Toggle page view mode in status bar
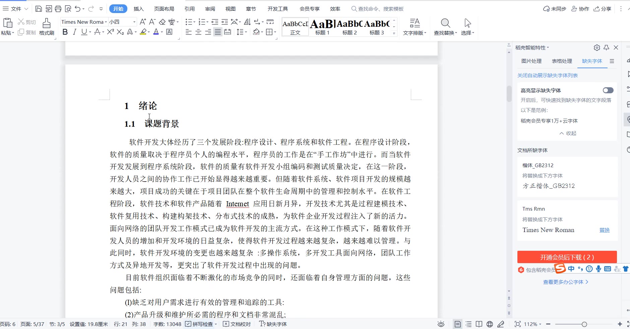This screenshot has height=329, width=630. click(x=457, y=324)
